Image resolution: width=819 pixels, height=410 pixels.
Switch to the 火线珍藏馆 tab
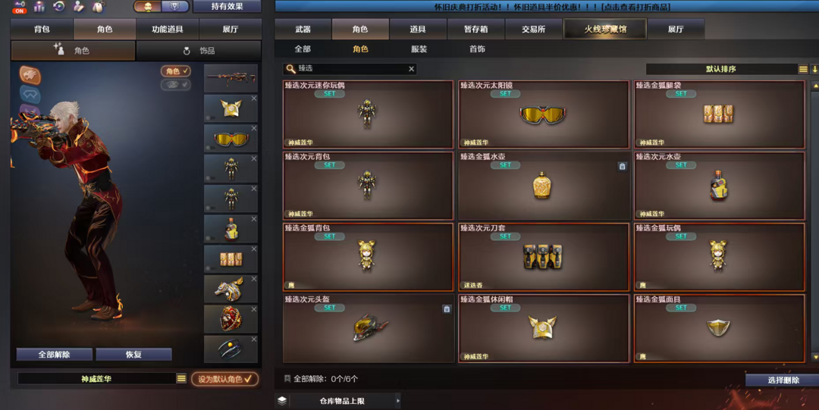click(605, 30)
